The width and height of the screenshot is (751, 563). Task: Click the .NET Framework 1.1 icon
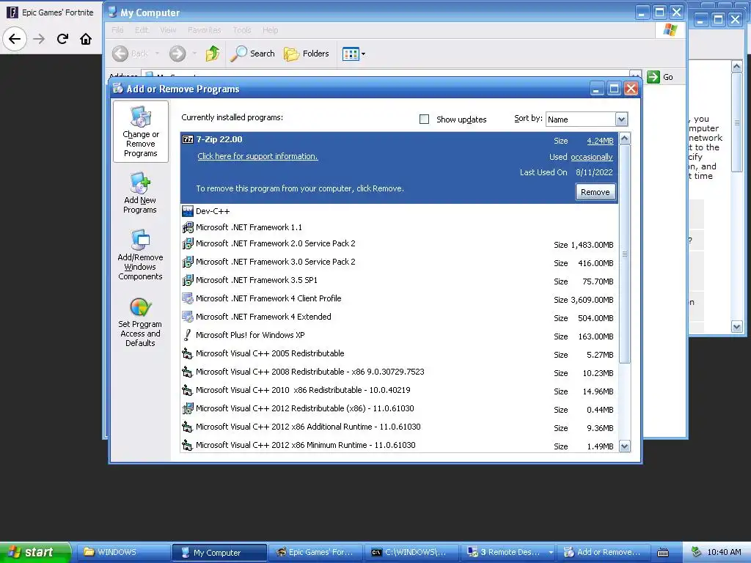(188, 227)
